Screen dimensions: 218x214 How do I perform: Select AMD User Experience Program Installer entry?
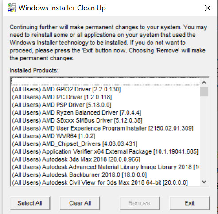click(x=105, y=128)
